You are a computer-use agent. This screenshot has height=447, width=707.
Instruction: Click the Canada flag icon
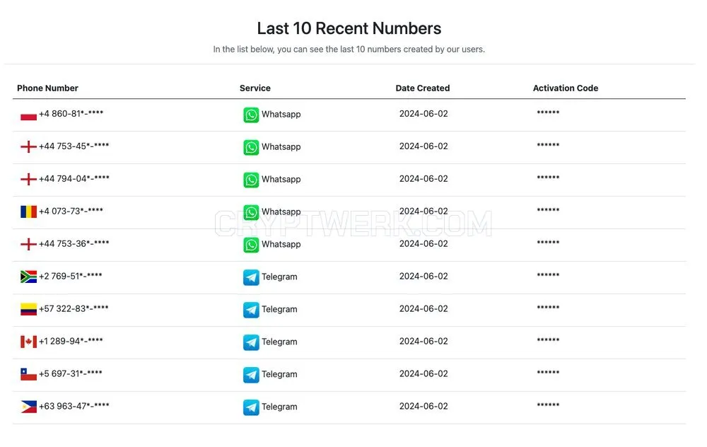pyautogui.click(x=28, y=342)
